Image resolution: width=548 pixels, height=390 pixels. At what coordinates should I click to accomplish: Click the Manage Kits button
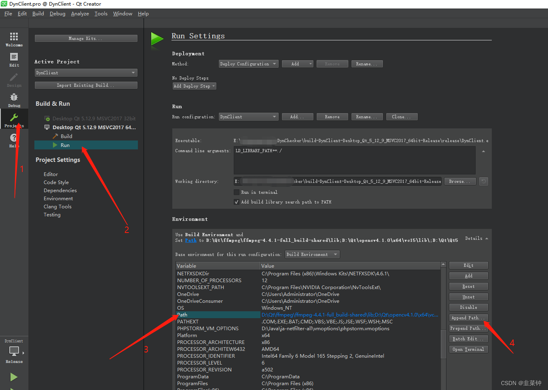coord(86,38)
